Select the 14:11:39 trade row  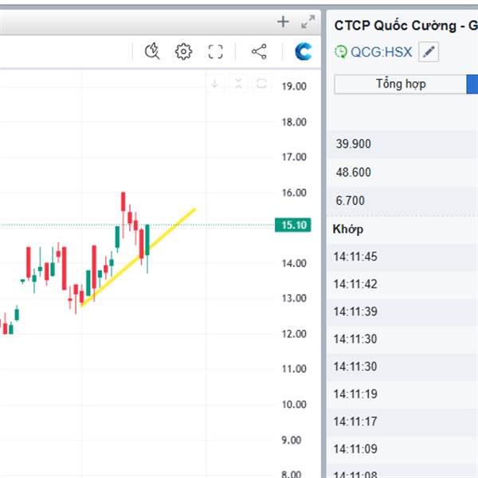(x=402, y=311)
